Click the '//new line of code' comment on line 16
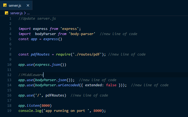The width and height of the screenshot is (188, 117). coord(89,95)
